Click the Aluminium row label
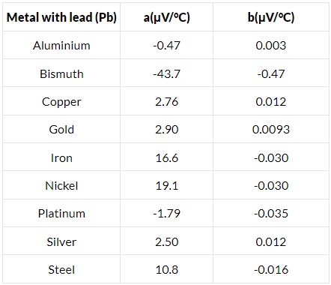The height and width of the screenshot is (285, 331). point(61,46)
